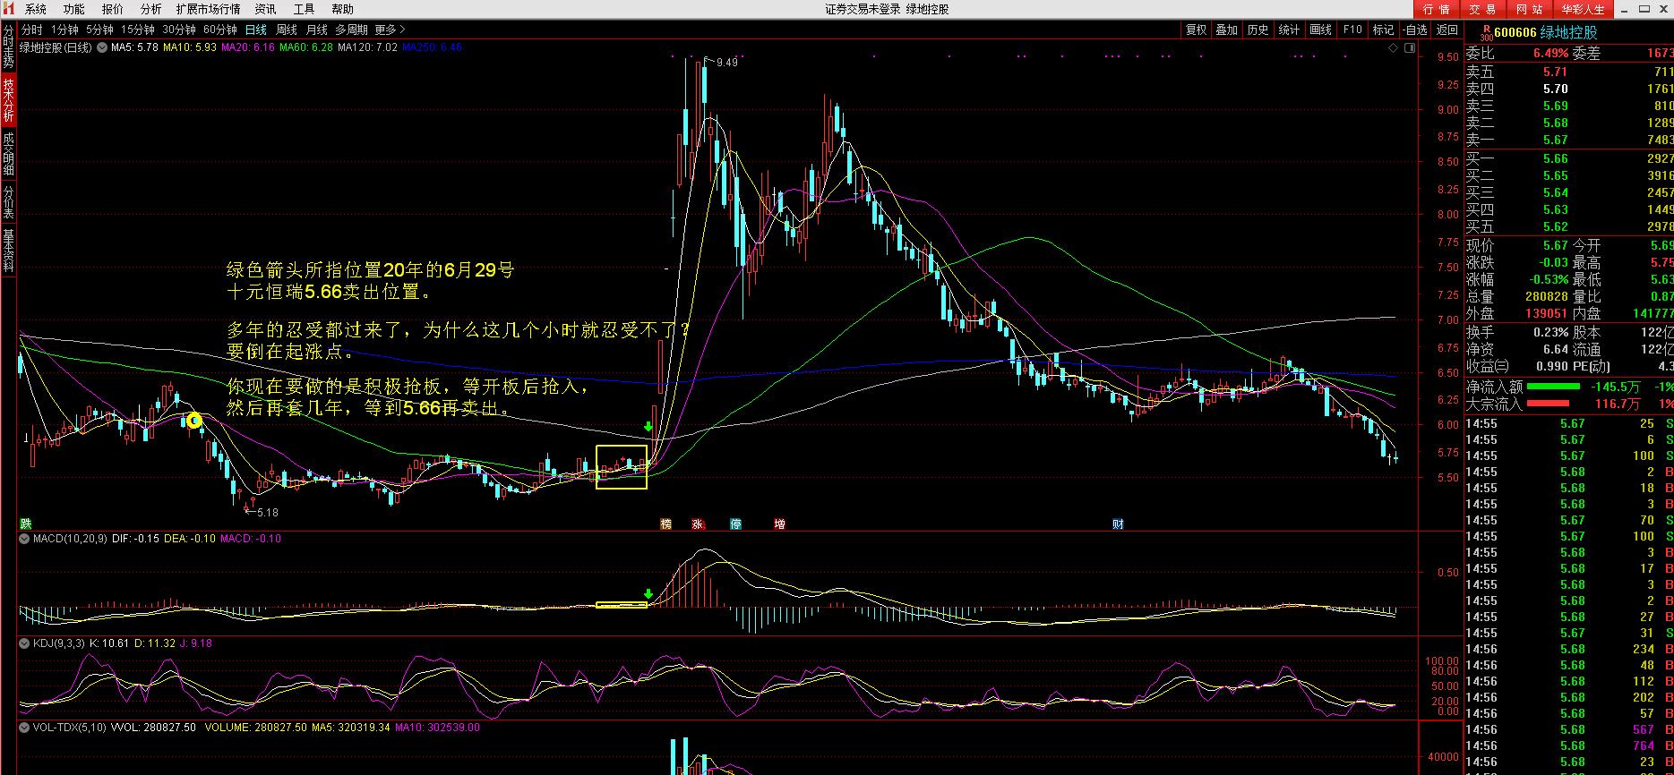This screenshot has width=1674, height=775.
Task: Click the 增 event marker icon
Action: [x=779, y=524]
